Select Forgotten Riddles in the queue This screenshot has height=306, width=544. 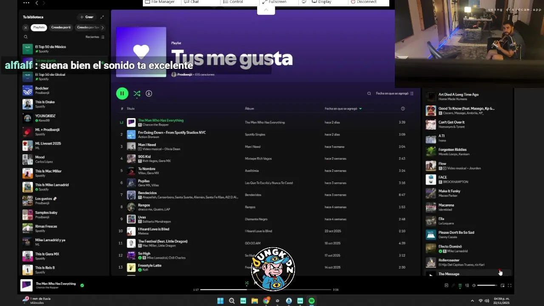click(467, 152)
